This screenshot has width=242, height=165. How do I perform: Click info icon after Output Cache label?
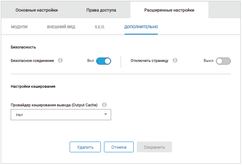pos(104,105)
